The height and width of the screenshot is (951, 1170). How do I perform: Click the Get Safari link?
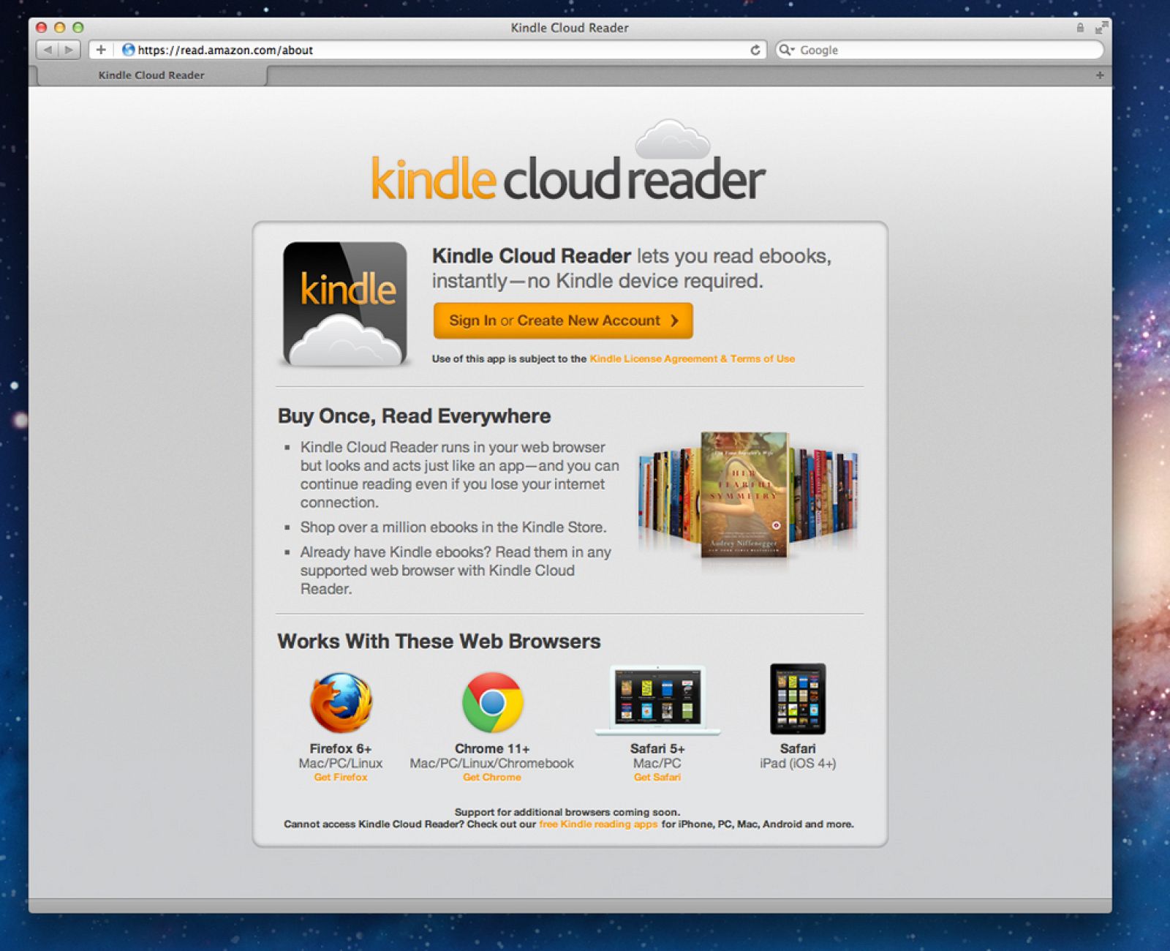(657, 778)
